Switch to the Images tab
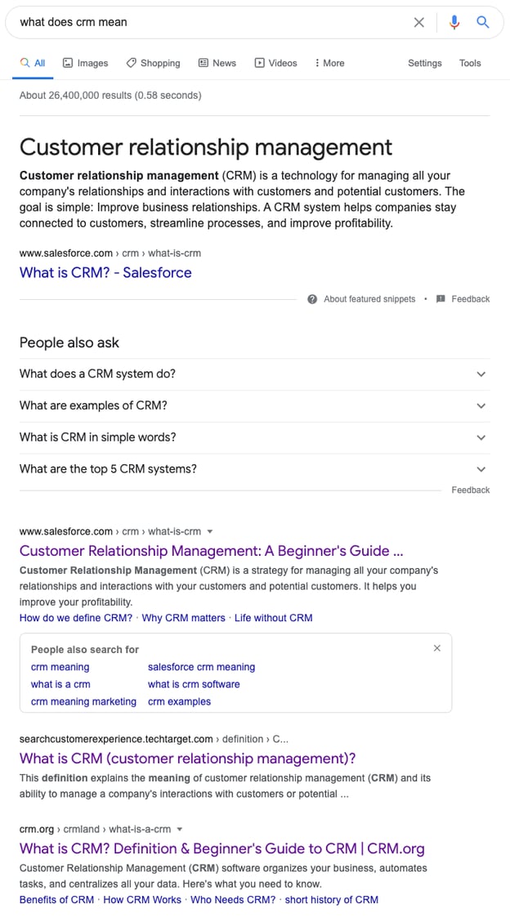Image resolution: width=510 pixels, height=922 pixels. [x=86, y=63]
